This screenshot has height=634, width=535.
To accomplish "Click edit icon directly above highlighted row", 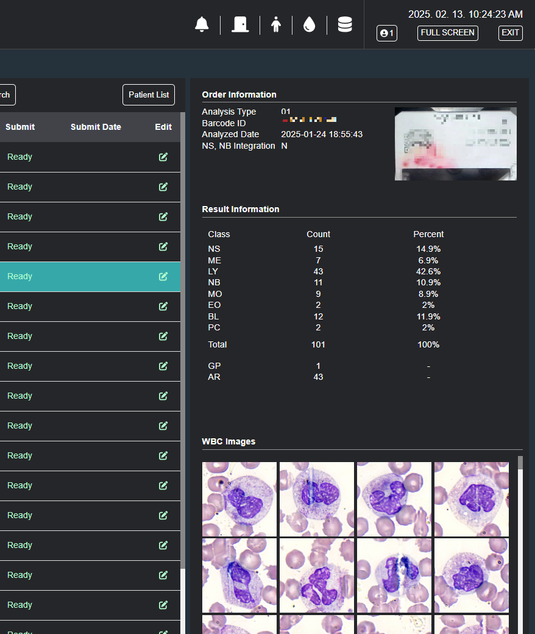I will [163, 247].
